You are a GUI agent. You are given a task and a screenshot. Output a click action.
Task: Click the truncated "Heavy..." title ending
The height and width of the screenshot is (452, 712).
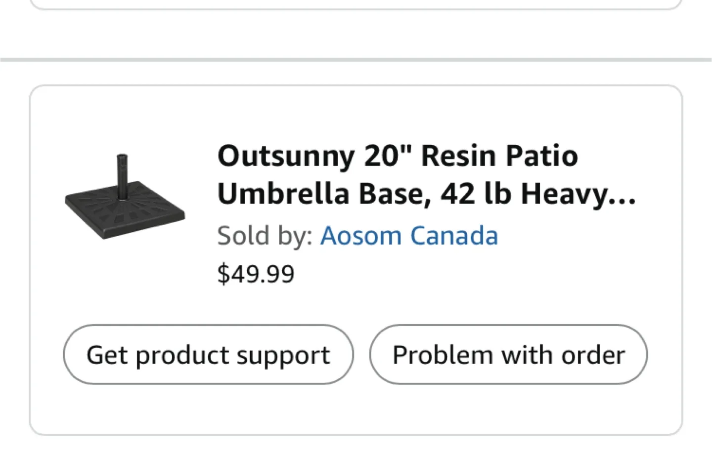(578, 194)
